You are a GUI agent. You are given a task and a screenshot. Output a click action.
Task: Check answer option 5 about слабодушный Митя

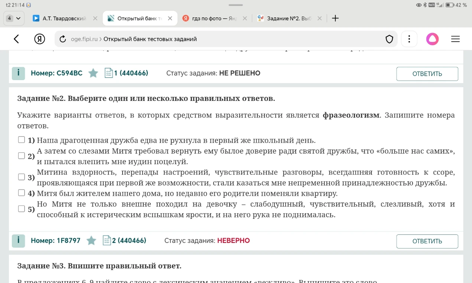(22, 209)
